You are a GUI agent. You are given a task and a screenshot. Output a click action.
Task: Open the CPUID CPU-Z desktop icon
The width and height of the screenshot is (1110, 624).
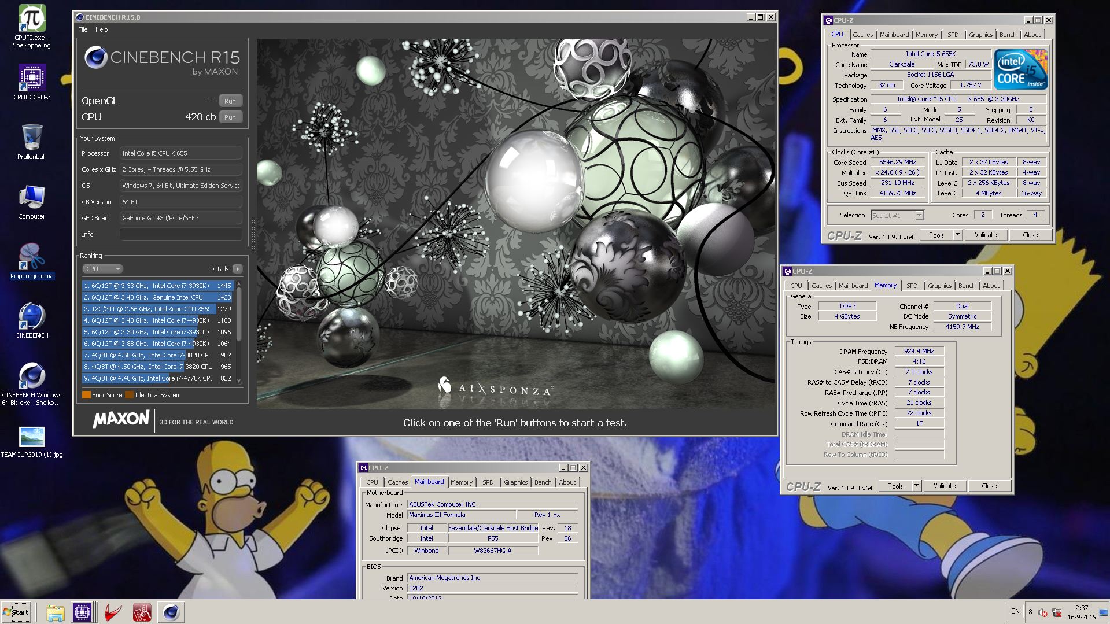pyautogui.click(x=32, y=82)
